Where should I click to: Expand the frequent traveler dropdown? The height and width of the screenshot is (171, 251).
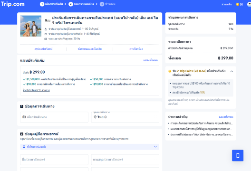tap(155, 146)
